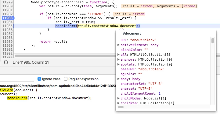Uncheck the Ignore case checkbox
This screenshot has width=220, height=114.
coord(39,79)
